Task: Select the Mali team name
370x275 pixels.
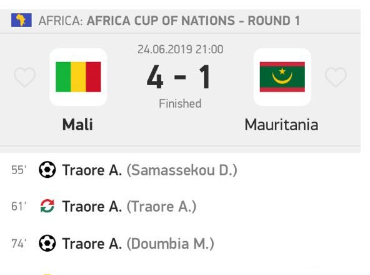Action: coord(77,125)
